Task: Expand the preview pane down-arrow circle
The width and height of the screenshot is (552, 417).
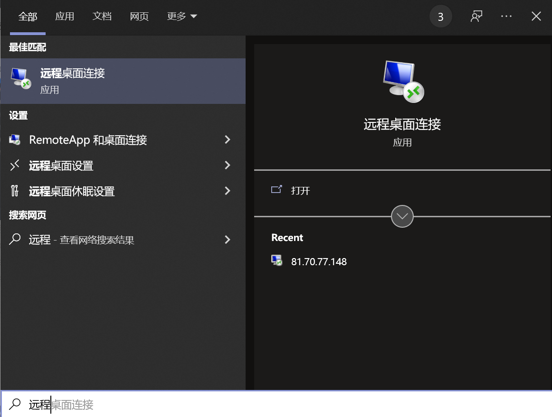Action: click(x=402, y=216)
